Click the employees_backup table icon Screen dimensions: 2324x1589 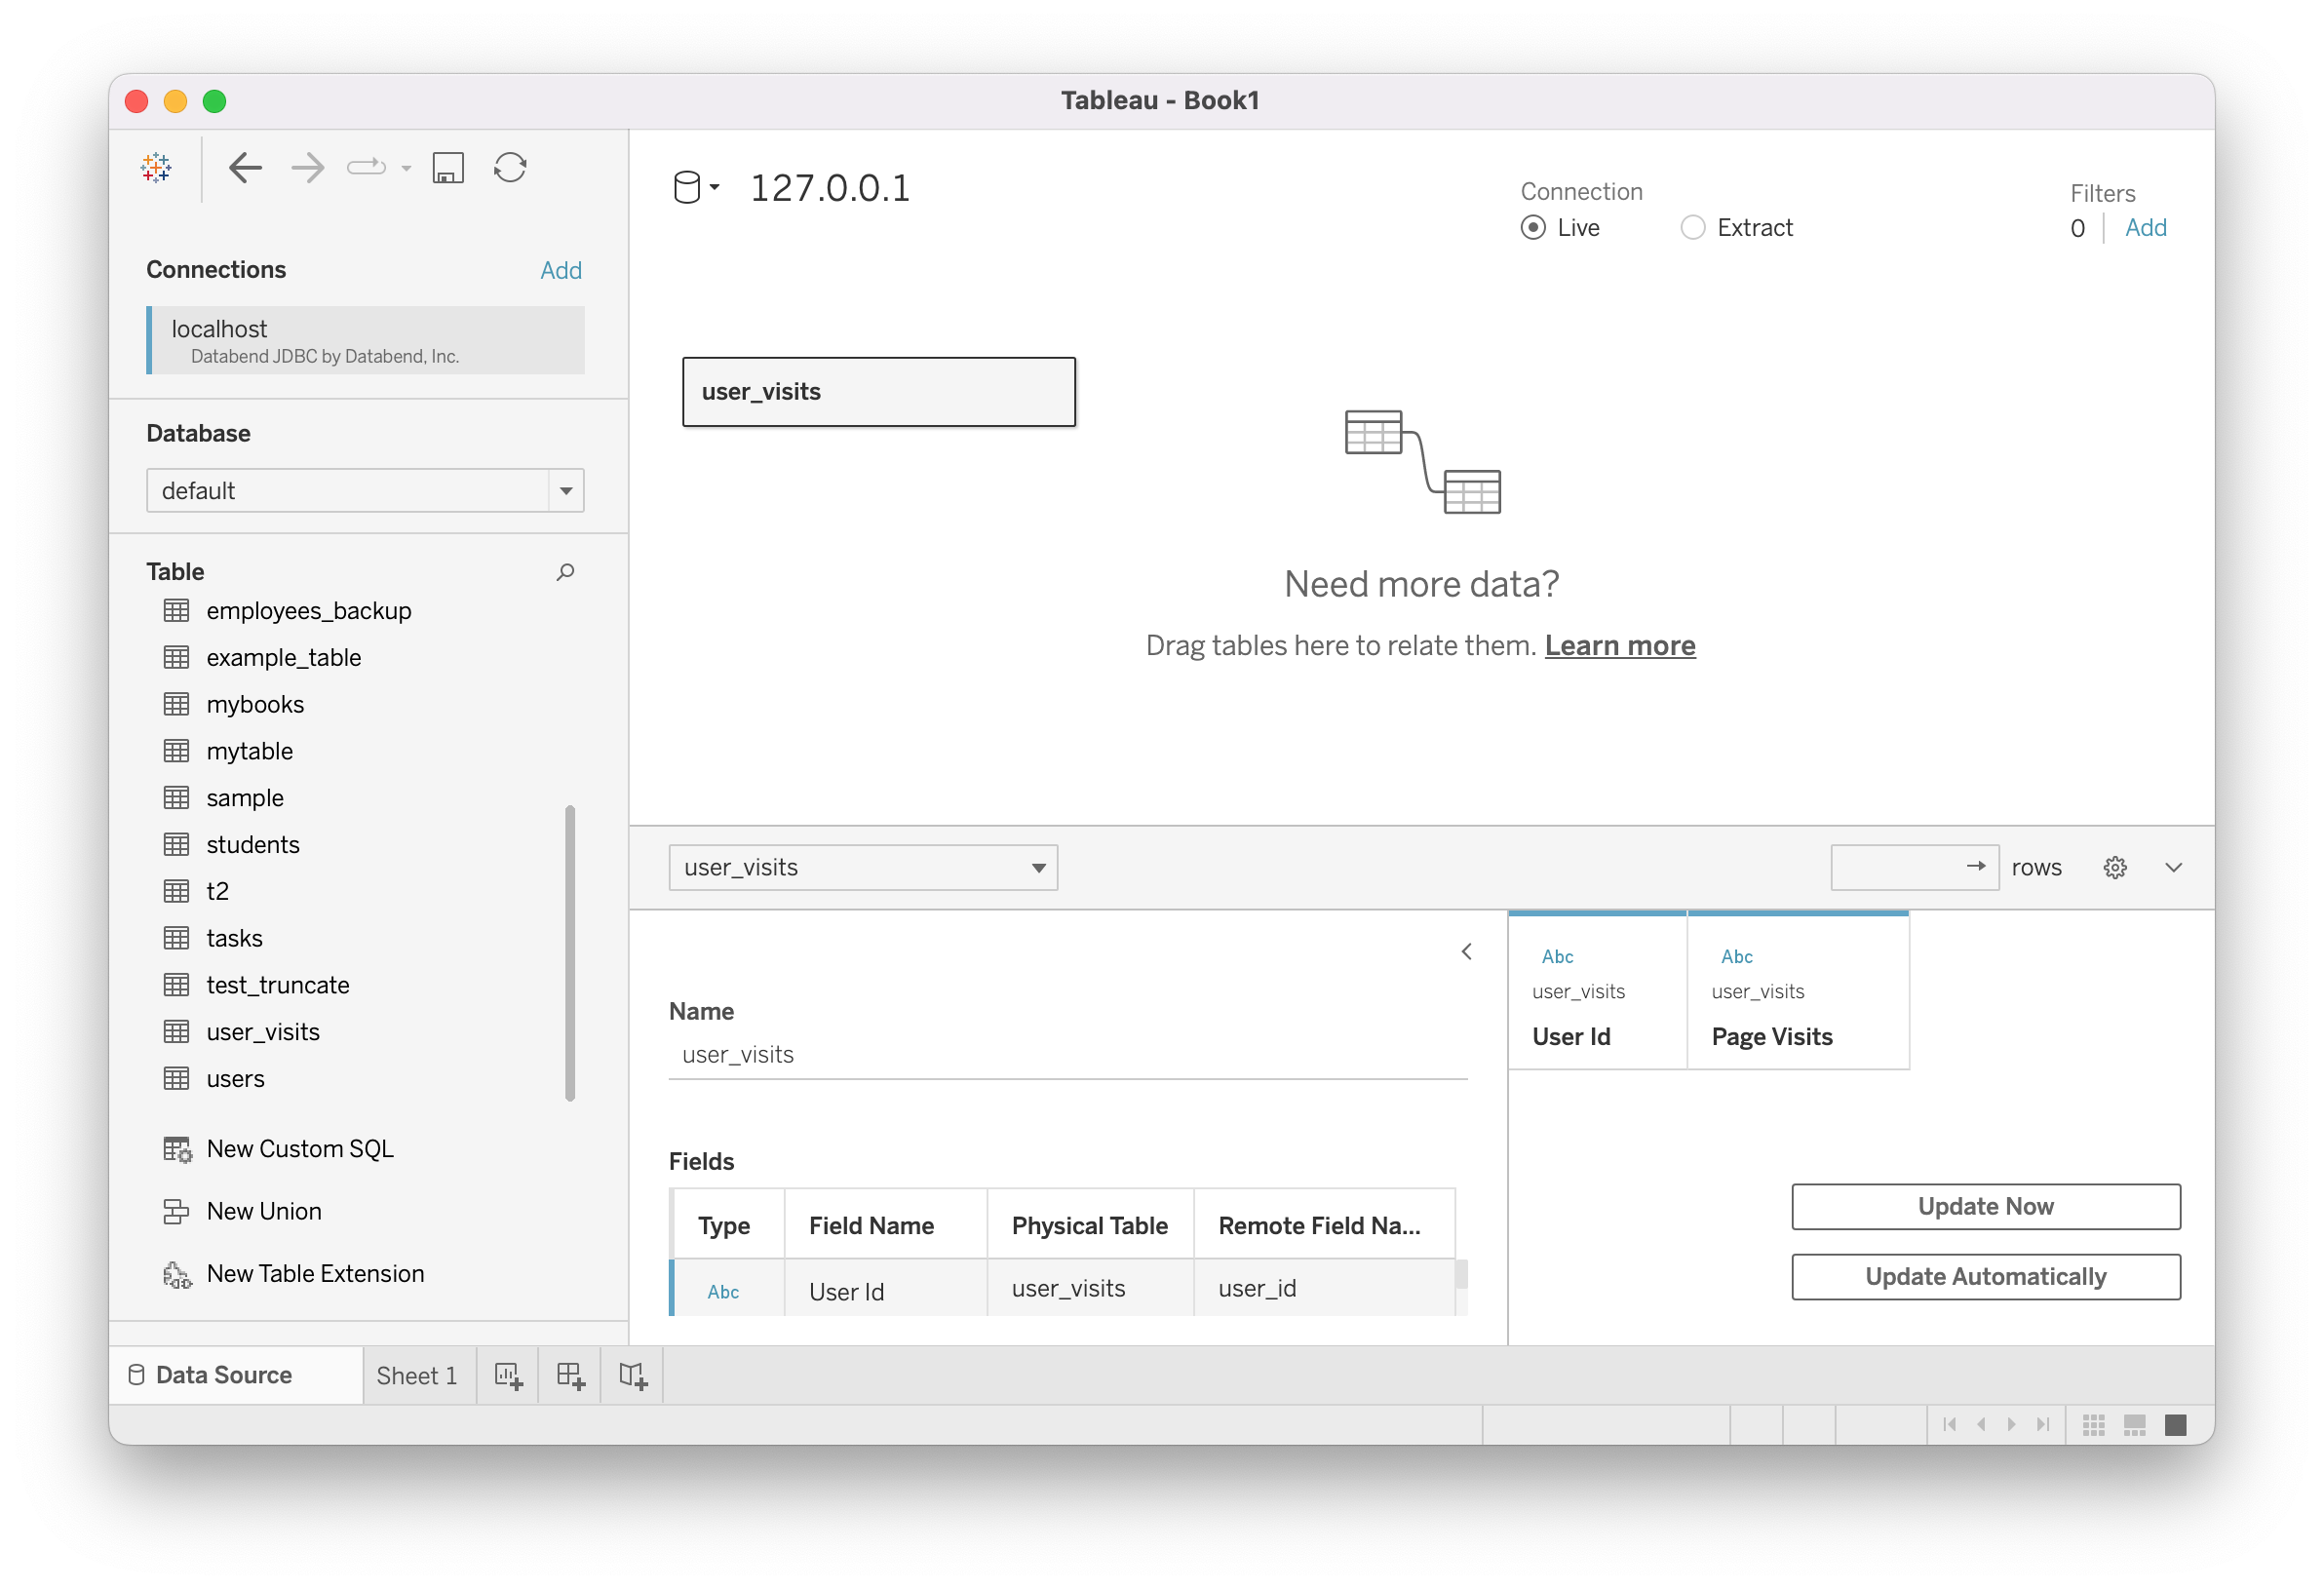176,610
